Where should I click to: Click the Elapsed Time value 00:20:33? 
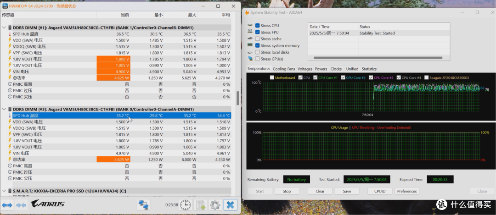[x=440, y=179]
